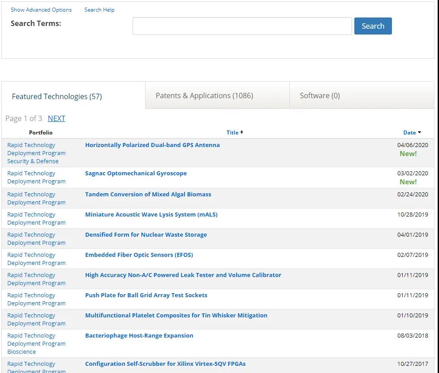This screenshot has height=373, width=439.
Task: Click the Security & Defense portfolio link
Action: point(33,161)
